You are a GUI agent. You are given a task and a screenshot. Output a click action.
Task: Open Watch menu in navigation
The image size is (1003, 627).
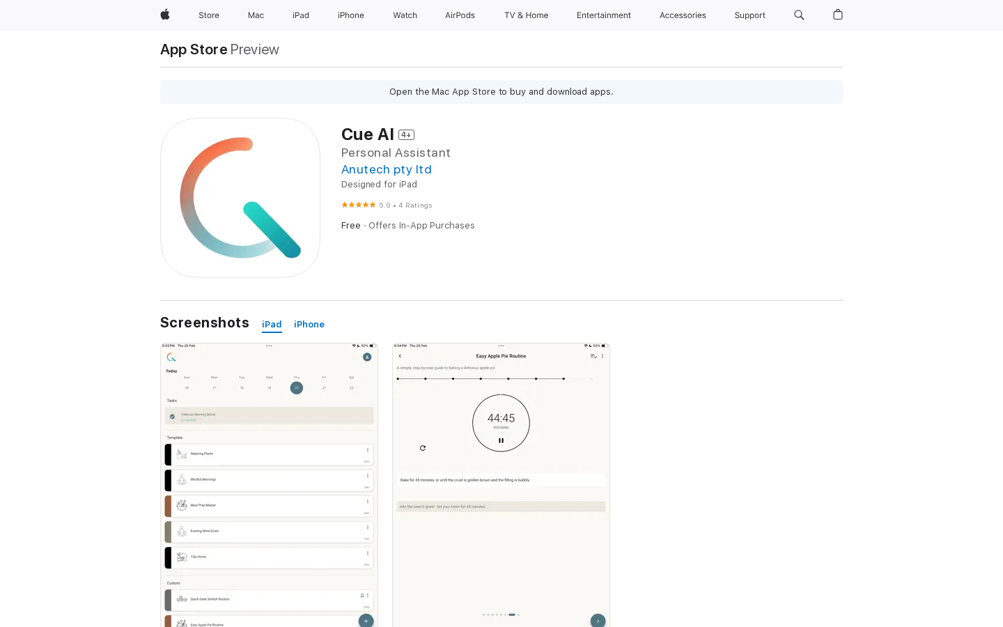pos(405,15)
